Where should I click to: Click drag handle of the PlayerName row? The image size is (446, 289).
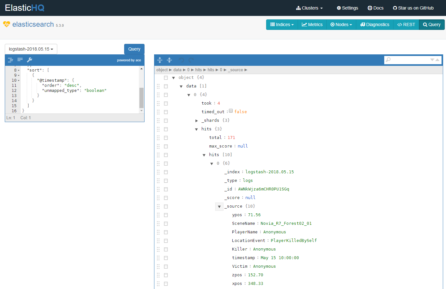(158, 232)
